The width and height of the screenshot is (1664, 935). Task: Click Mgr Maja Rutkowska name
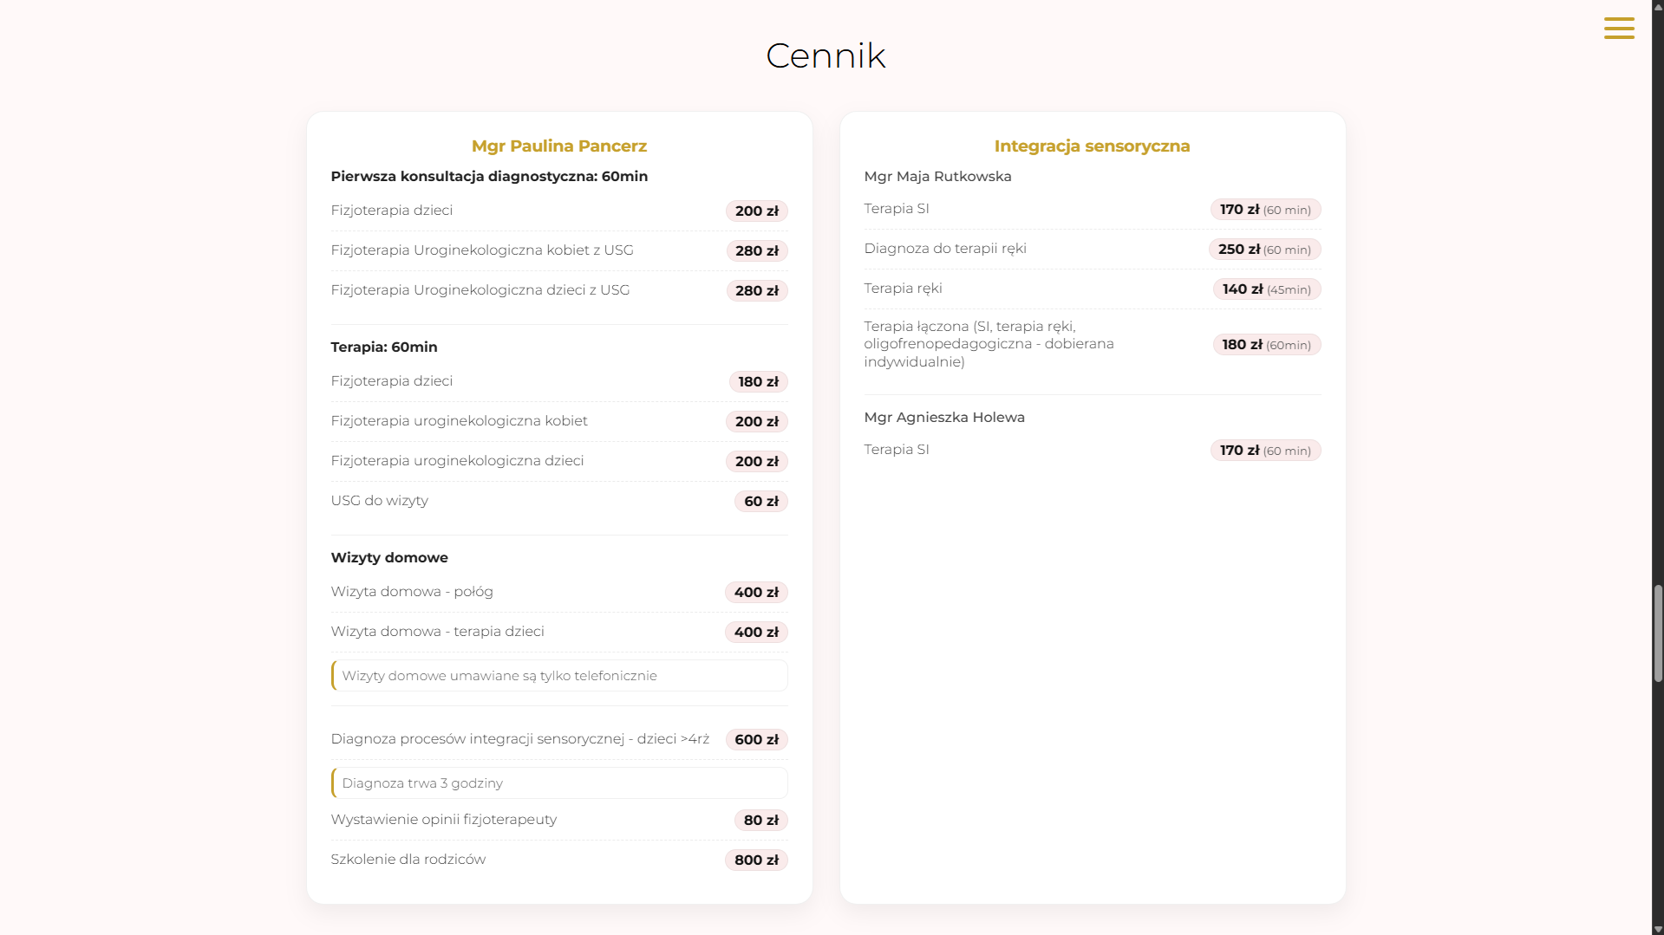tap(937, 176)
